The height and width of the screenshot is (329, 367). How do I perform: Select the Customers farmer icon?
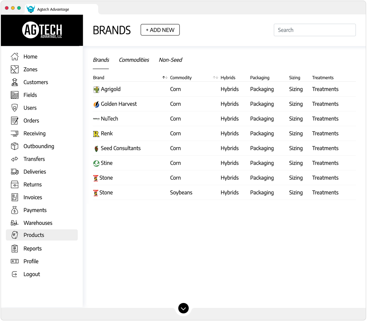(15, 82)
